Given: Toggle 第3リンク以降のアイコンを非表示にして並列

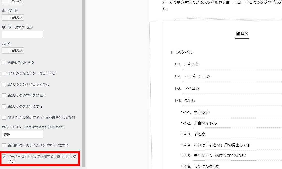Looking at the screenshot, I should (x=4, y=118).
